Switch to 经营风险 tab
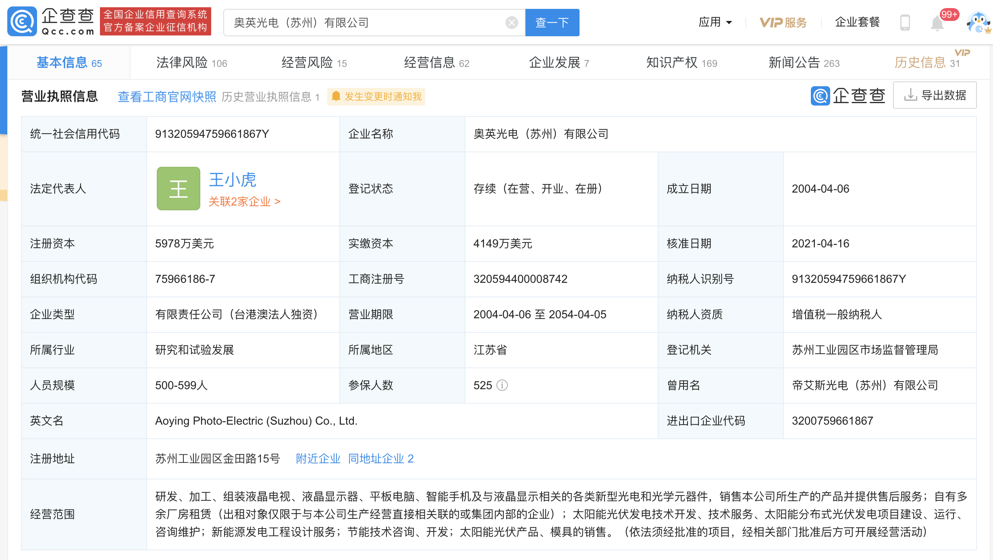The image size is (993, 560). tap(314, 63)
